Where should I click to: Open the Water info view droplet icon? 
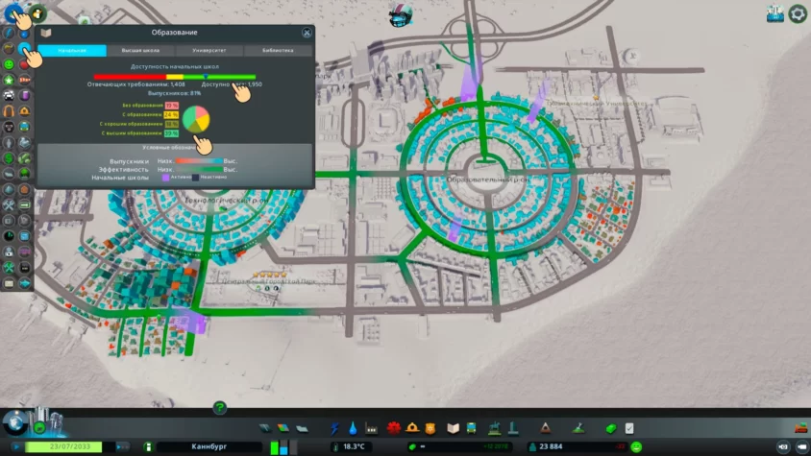[24, 34]
